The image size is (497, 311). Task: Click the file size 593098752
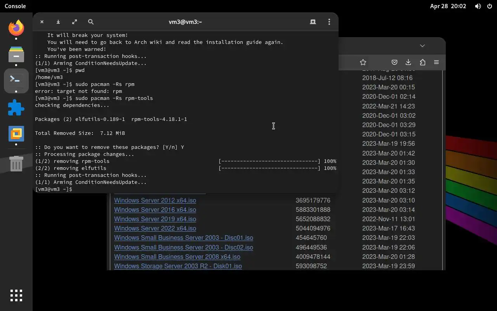point(311,266)
